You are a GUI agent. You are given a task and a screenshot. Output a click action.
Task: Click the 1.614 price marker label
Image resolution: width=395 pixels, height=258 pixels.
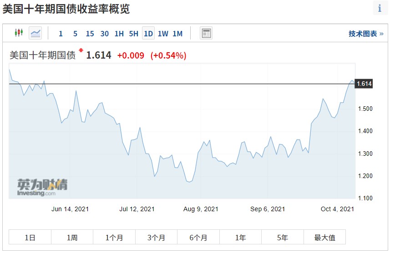[x=364, y=84]
